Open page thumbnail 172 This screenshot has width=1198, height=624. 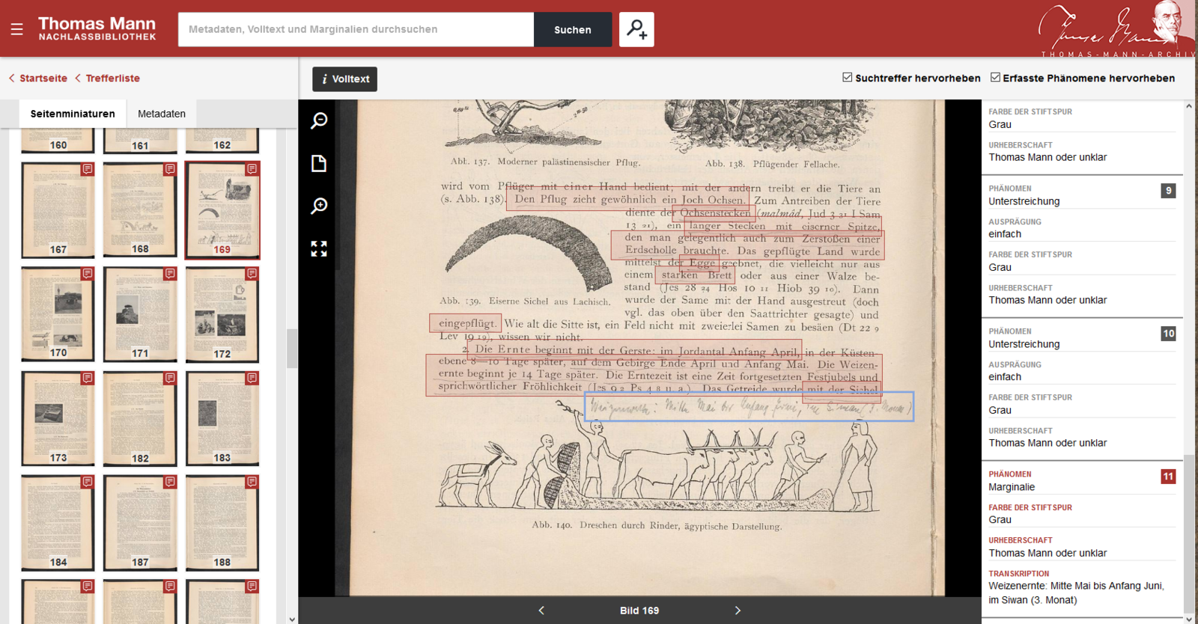[222, 314]
